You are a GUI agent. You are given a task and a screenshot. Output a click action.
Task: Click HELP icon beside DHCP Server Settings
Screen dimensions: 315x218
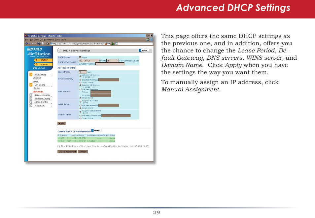click(144, 50)
